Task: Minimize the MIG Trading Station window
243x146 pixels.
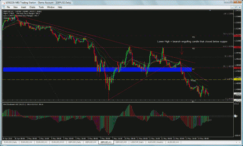Action: tap(227, 2)
